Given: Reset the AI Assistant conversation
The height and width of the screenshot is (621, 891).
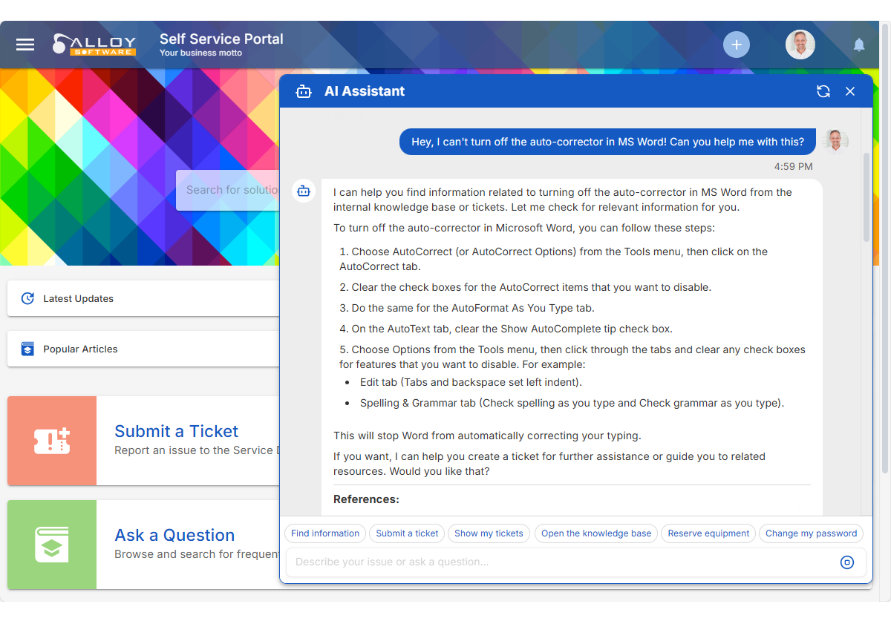Looking at the screenshot, I should 823,91.
